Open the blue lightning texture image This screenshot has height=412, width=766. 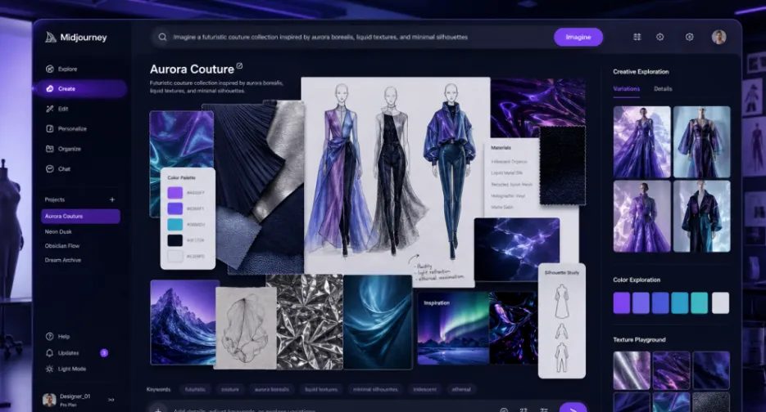[x=517, y=249]
